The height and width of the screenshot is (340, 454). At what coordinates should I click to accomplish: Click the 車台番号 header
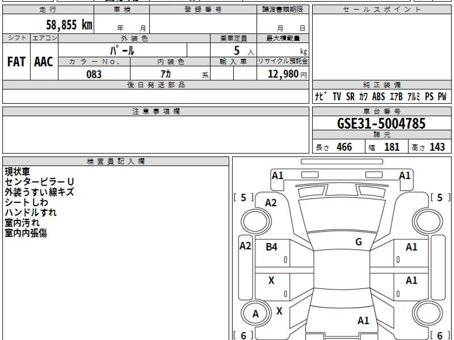382,111
